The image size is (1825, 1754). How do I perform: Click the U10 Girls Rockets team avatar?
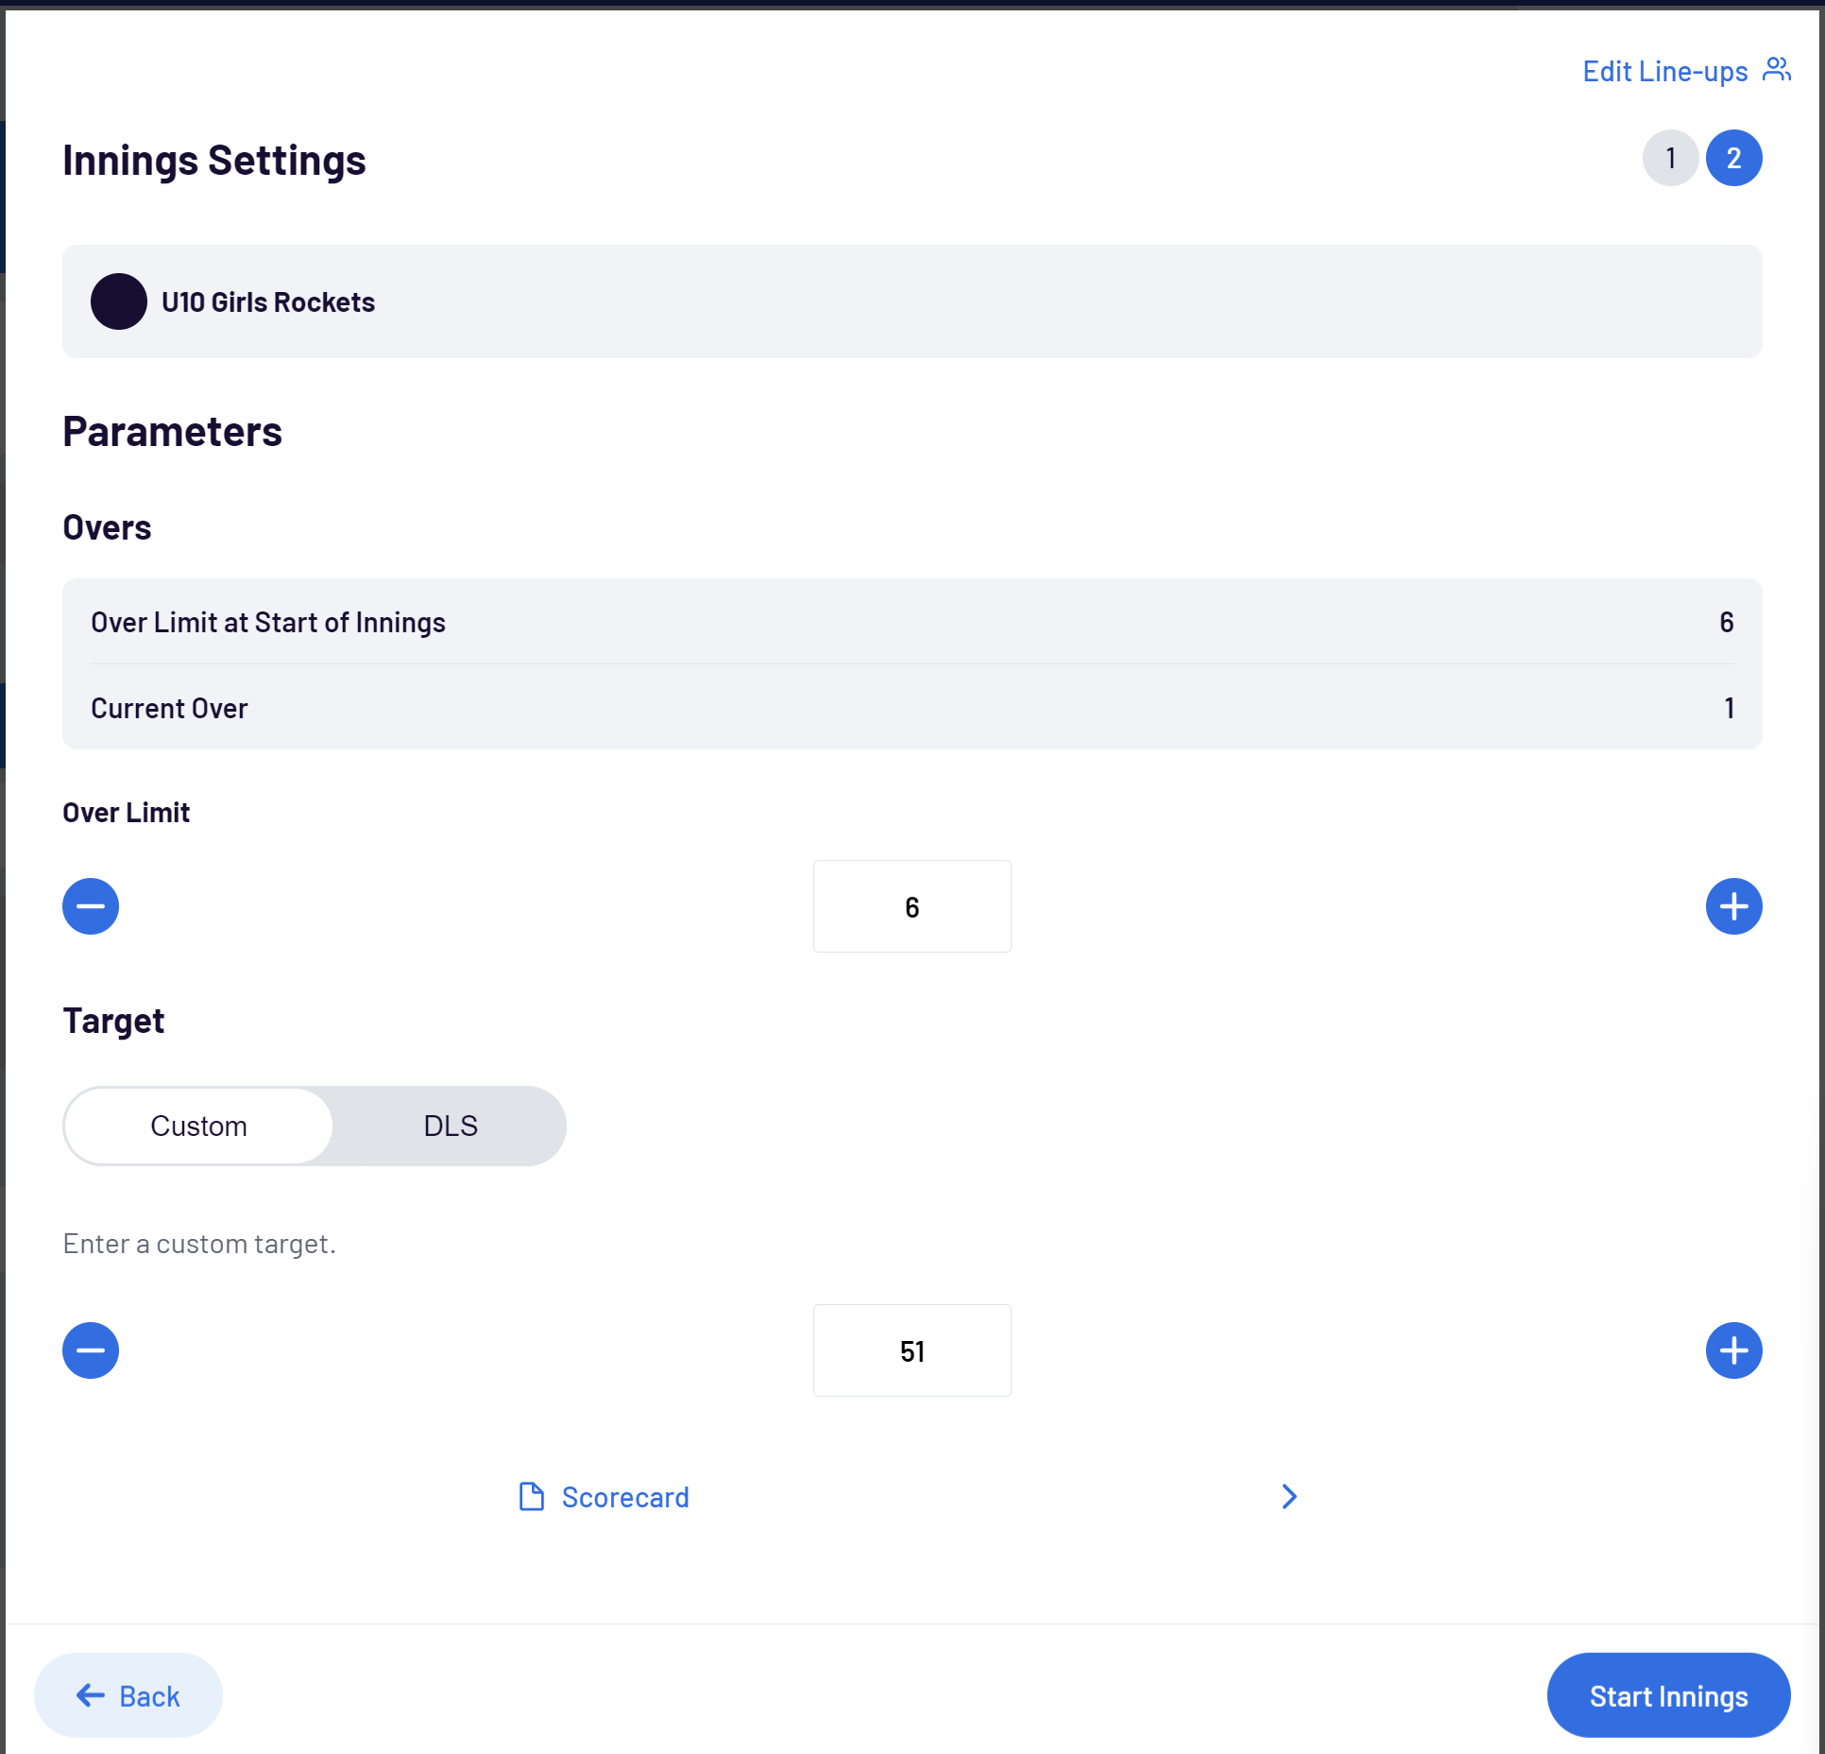click(119, 301)
